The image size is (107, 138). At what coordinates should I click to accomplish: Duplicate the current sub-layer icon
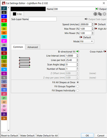click(100, 14)
